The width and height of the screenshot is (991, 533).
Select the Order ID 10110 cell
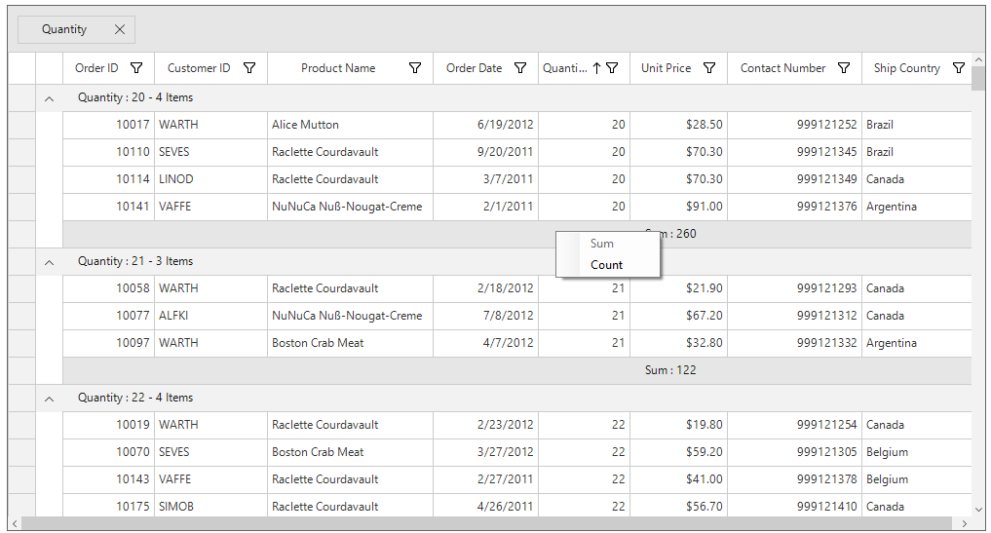[x=109, y=152]
